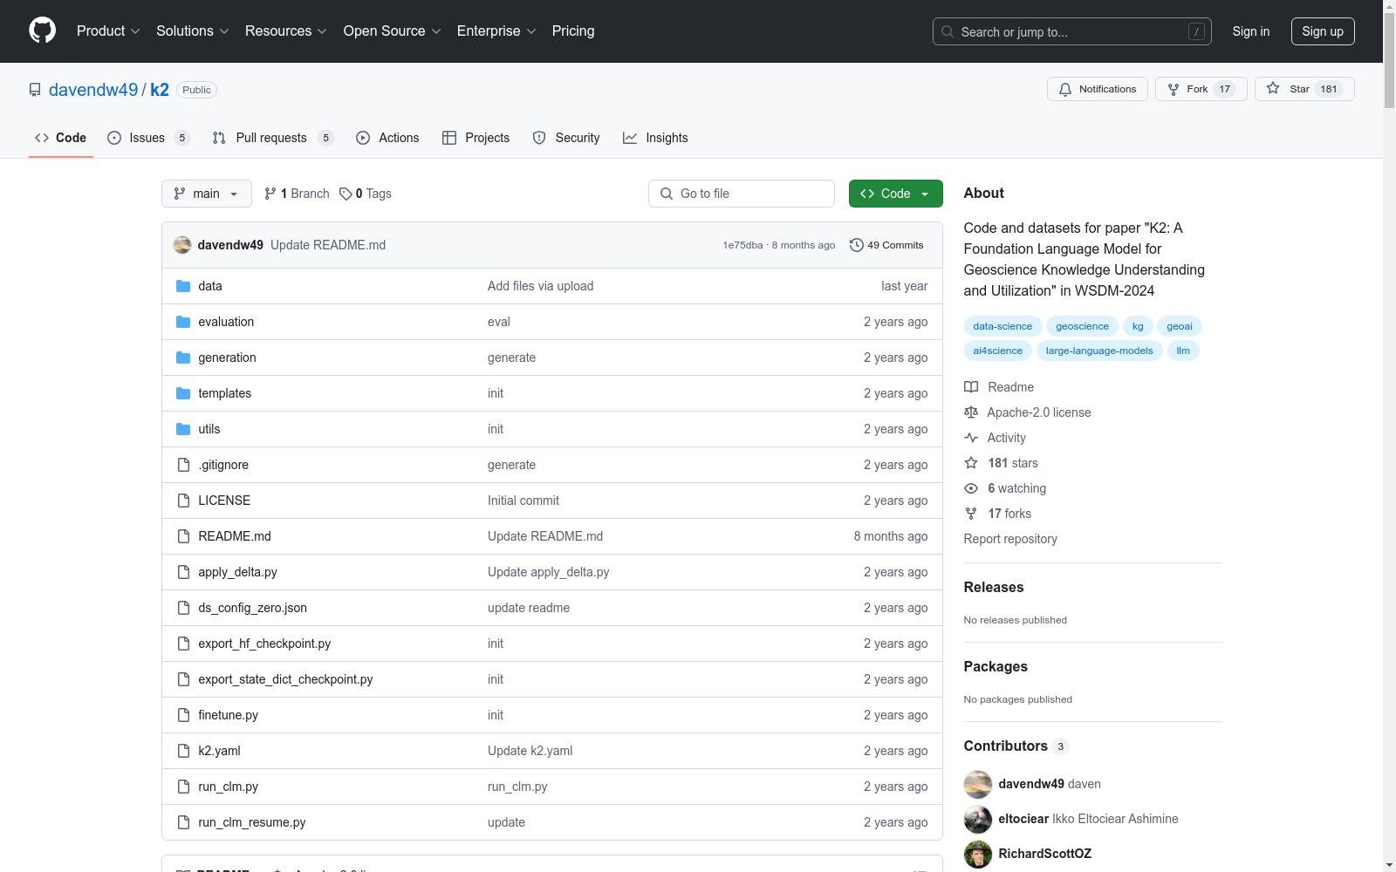Click the Go to file input

(x=742, y=194)
